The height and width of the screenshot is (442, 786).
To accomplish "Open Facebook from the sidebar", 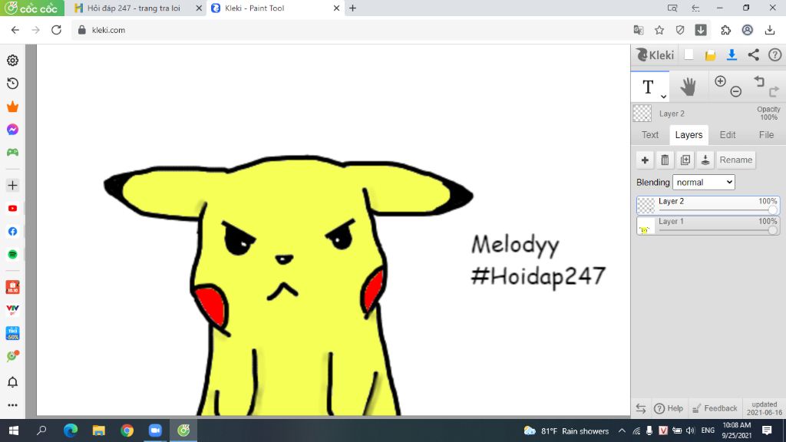I will click(x=12, y=232).
